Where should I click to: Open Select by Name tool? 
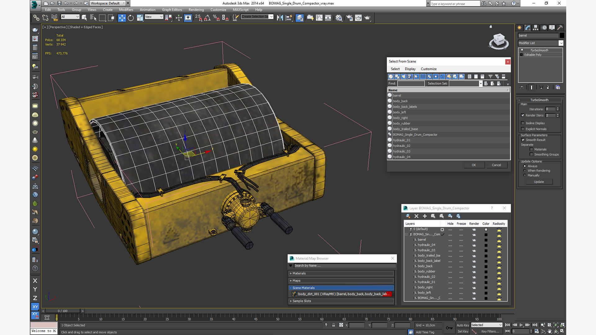[93, 18]
